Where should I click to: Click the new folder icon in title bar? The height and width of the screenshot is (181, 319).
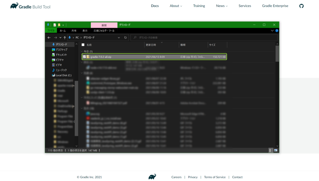pos(59,25)
